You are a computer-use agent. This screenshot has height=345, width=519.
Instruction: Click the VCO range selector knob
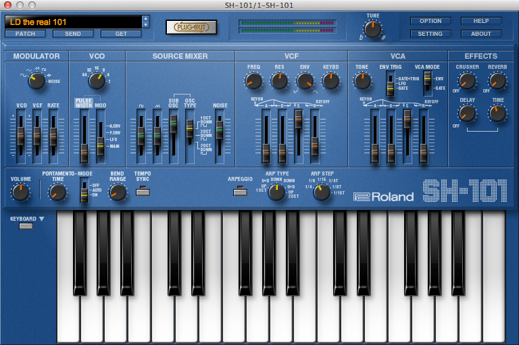pos(97,81)
